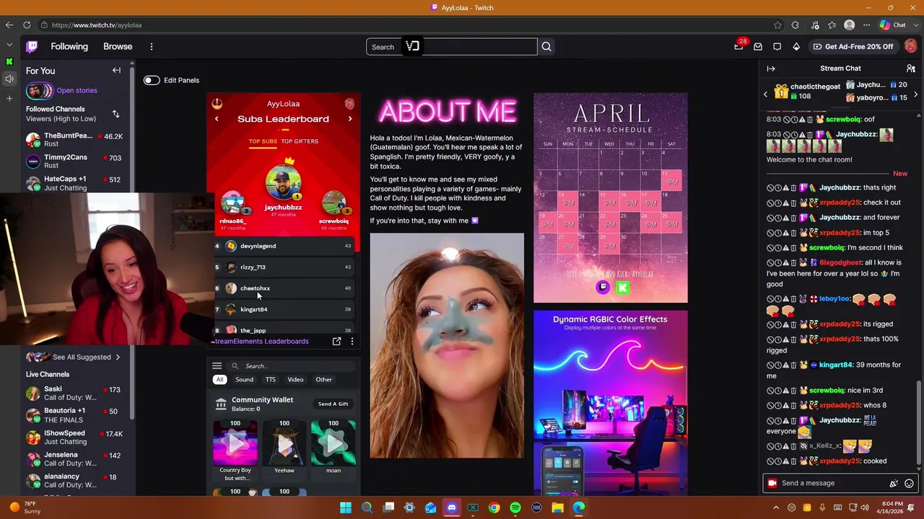Open browser extensions puzzle icon
Image resolution: width=924 pixels, height=519 pixels.
click(796, 25)
